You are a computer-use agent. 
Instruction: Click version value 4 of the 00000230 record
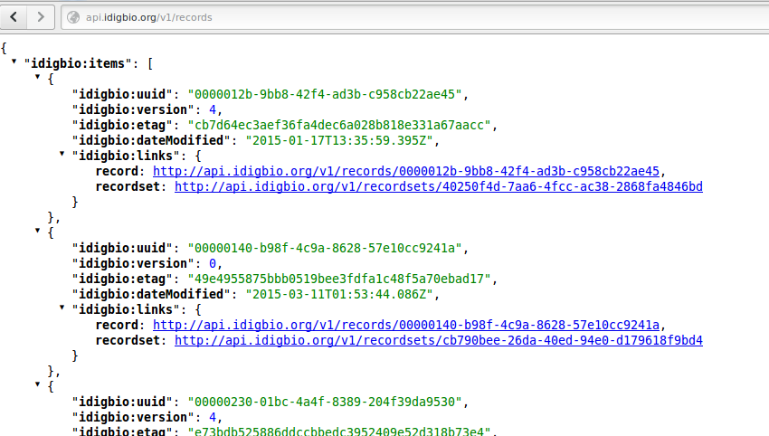213,417
